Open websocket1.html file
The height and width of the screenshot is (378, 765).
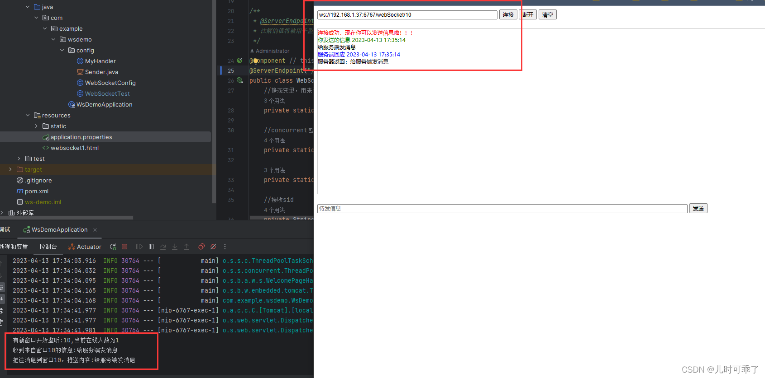pos(74,148)
